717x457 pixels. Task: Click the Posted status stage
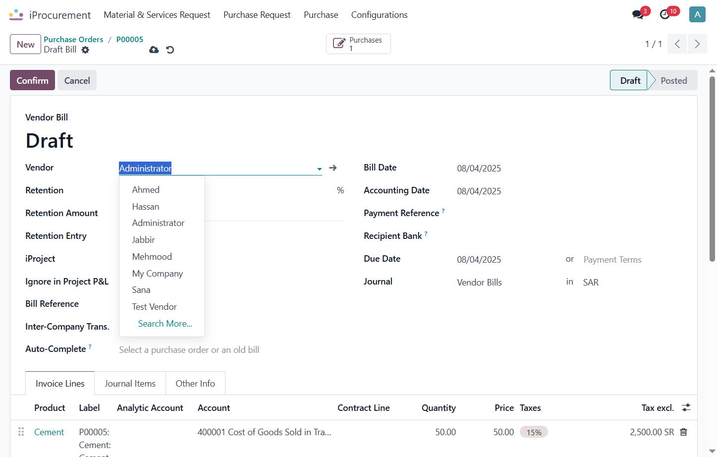click(673, 80)
